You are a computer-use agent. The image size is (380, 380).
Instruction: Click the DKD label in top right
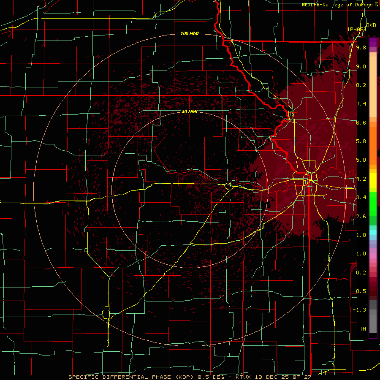coord(371,25)
